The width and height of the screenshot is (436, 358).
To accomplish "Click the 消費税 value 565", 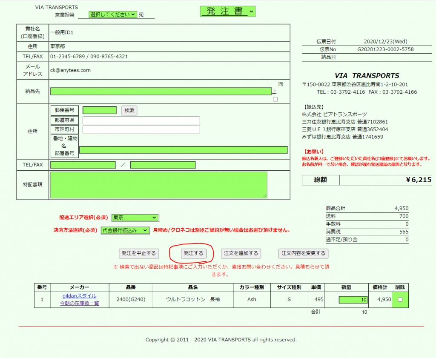I will [404, 232].
